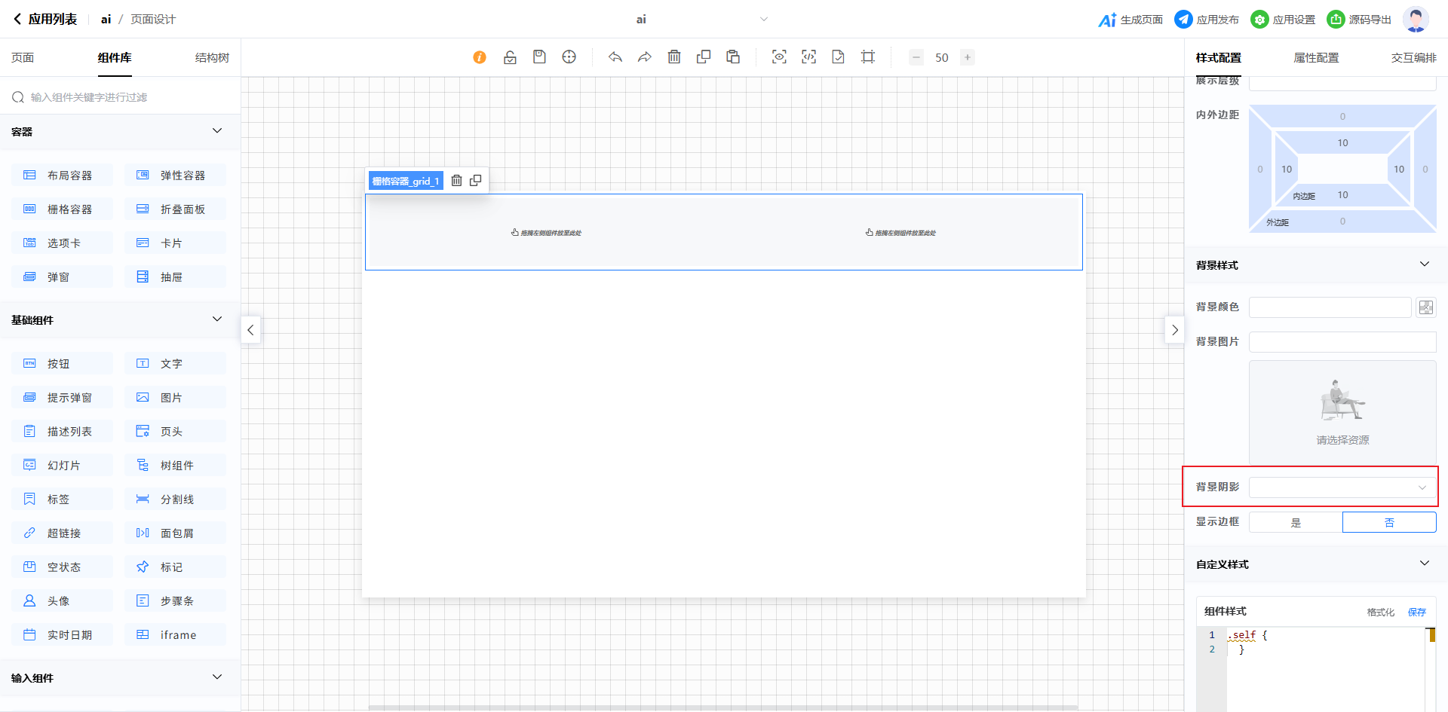Screen dimensions: 1448x712
Task: Collapse the left panel with arrow handle
Action: (251, 330)
